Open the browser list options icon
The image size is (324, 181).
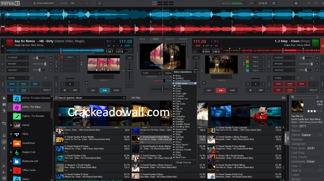pos(283,98)
